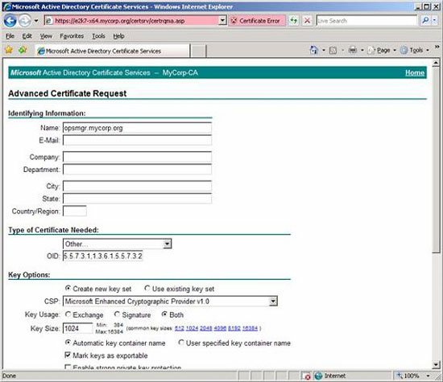
Task: Select Exchange key usage
Action: click(x=68, y=314)
